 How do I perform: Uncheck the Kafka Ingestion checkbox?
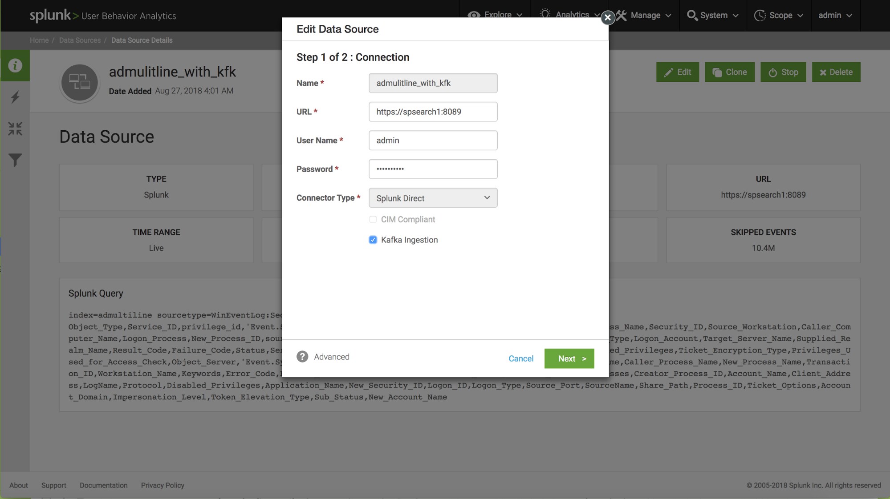[373, 240]
